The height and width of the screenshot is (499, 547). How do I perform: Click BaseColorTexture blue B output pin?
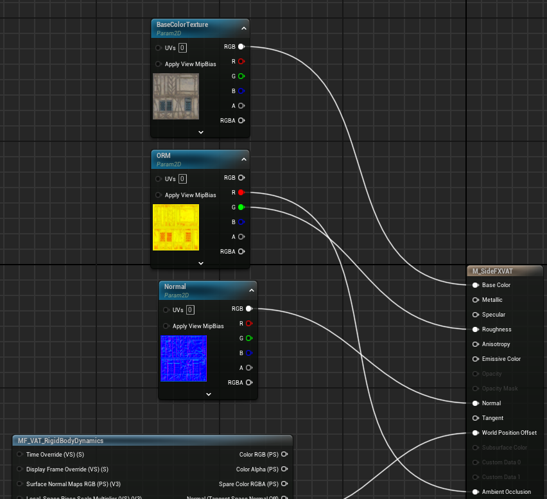(241, 91)
